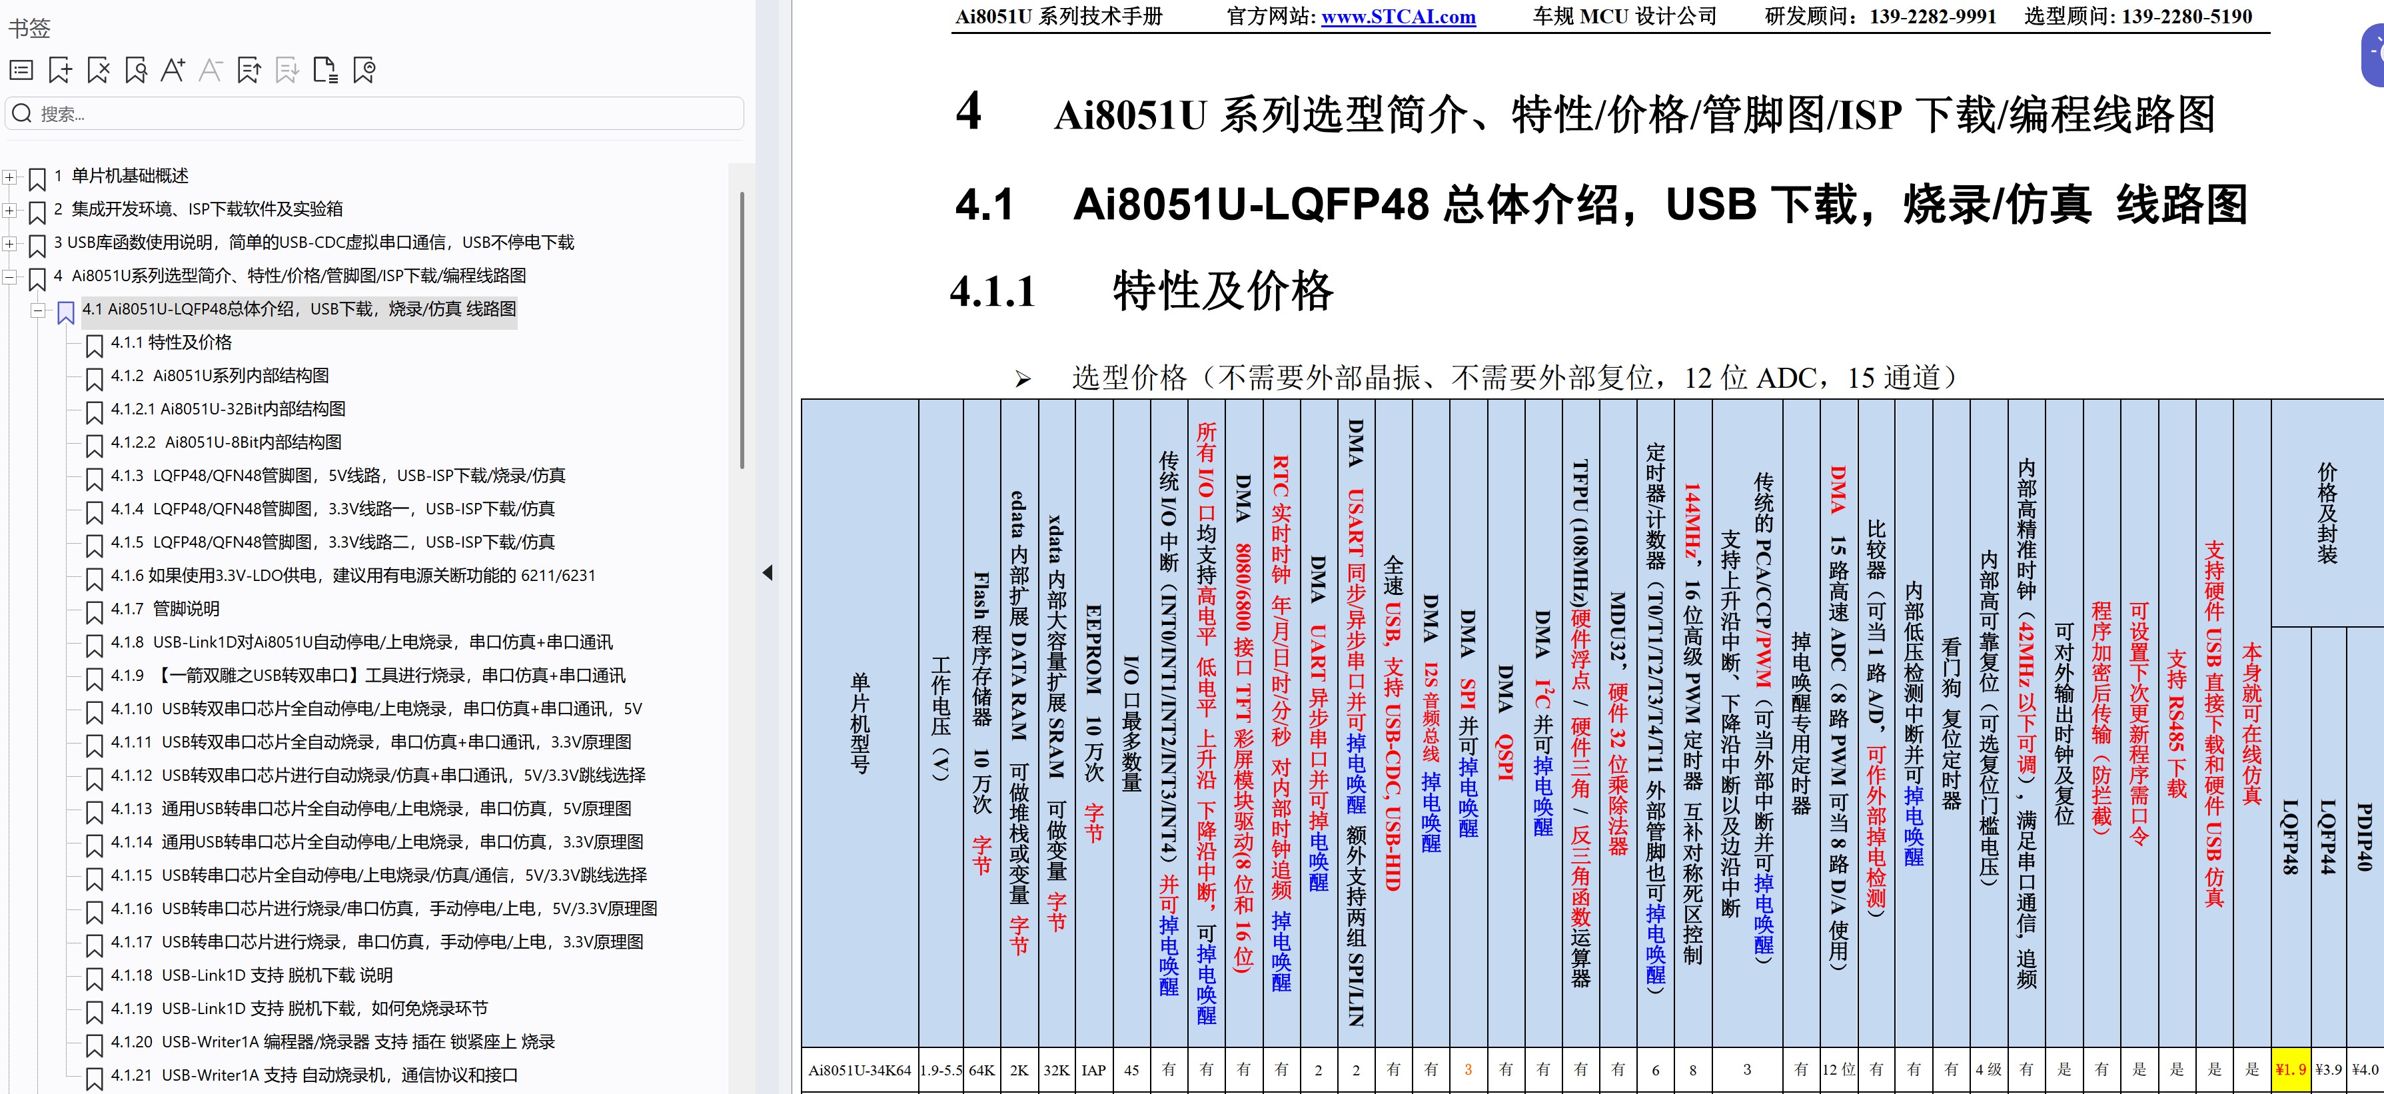Hide the sidebar with the collapse arrow
This screenshot has width=2384, height=1094.
click(767, 573)
